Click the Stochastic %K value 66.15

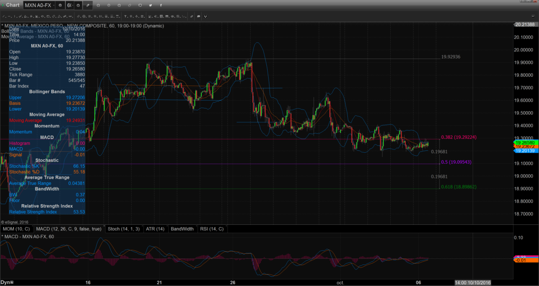pyautogui.click(x=79, y=166)
